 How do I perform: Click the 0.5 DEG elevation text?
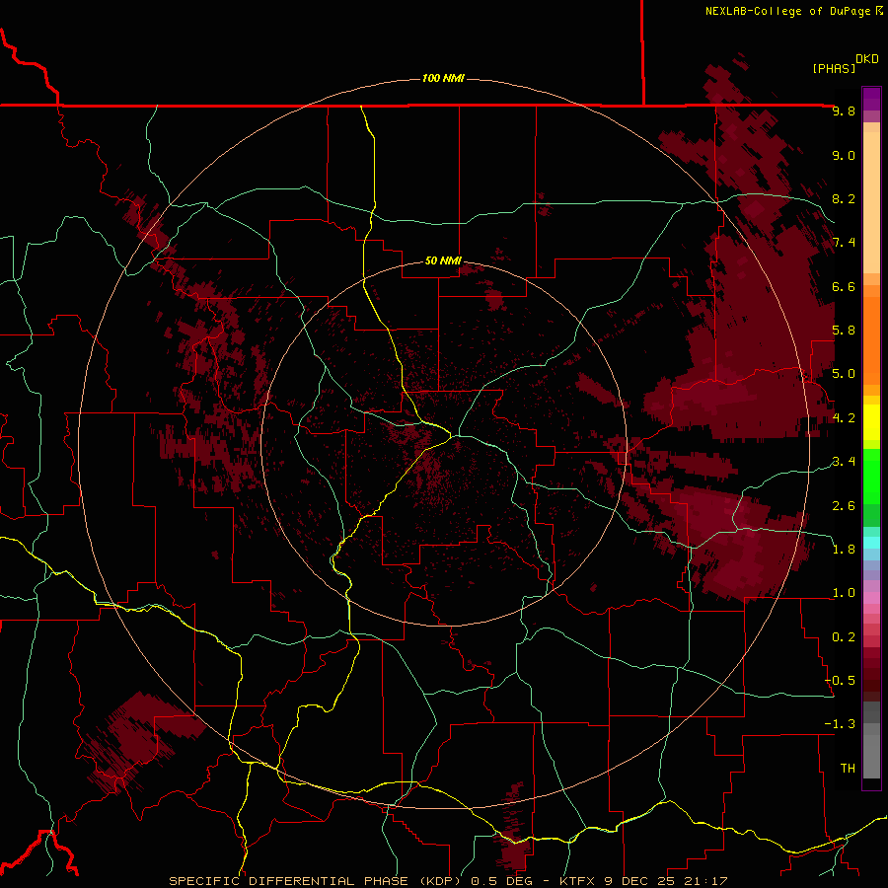(502, 881)
